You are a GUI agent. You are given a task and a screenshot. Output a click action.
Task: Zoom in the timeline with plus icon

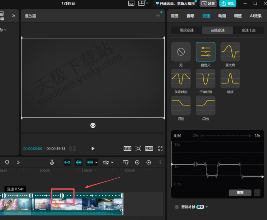click(149, 163)
